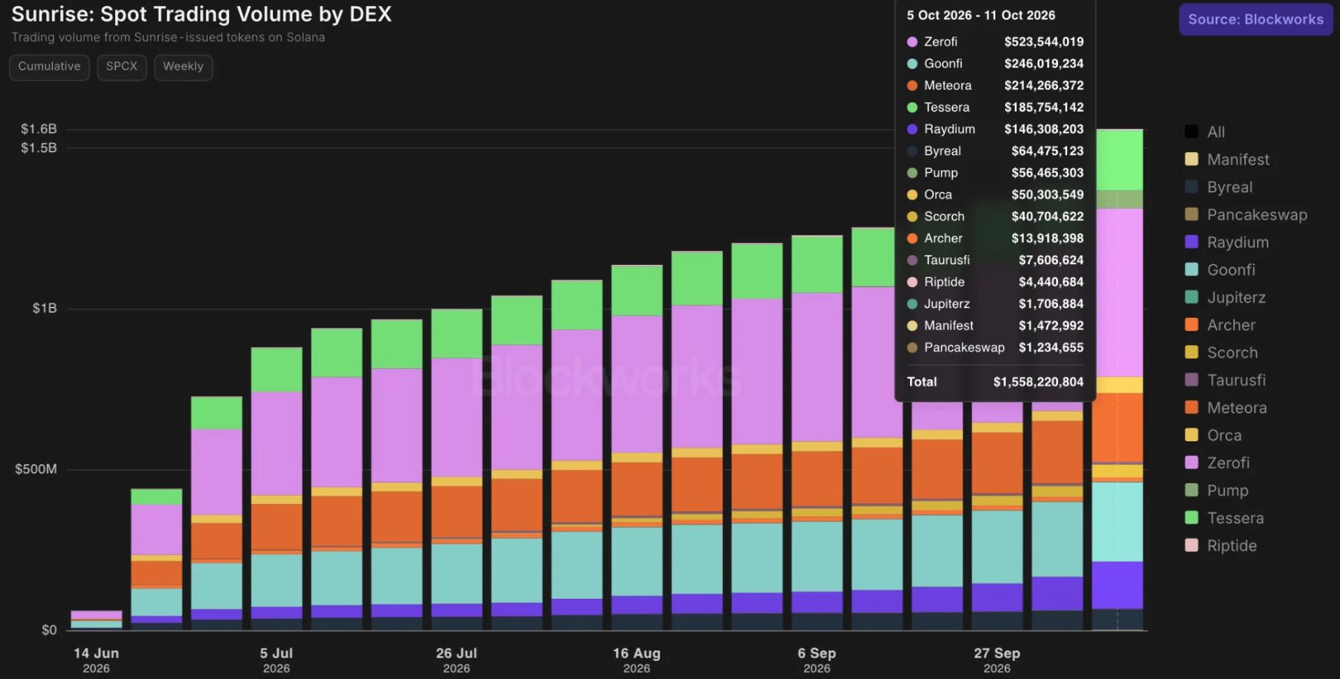Screen dimensions: 1340x679
Task: Click the Taurusfi legend label
Action: pyautogui.click(x=1236, y=380)
